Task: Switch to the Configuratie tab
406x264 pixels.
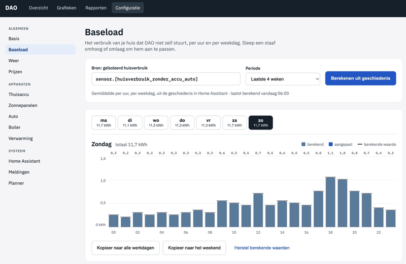Action: (128, 8)
